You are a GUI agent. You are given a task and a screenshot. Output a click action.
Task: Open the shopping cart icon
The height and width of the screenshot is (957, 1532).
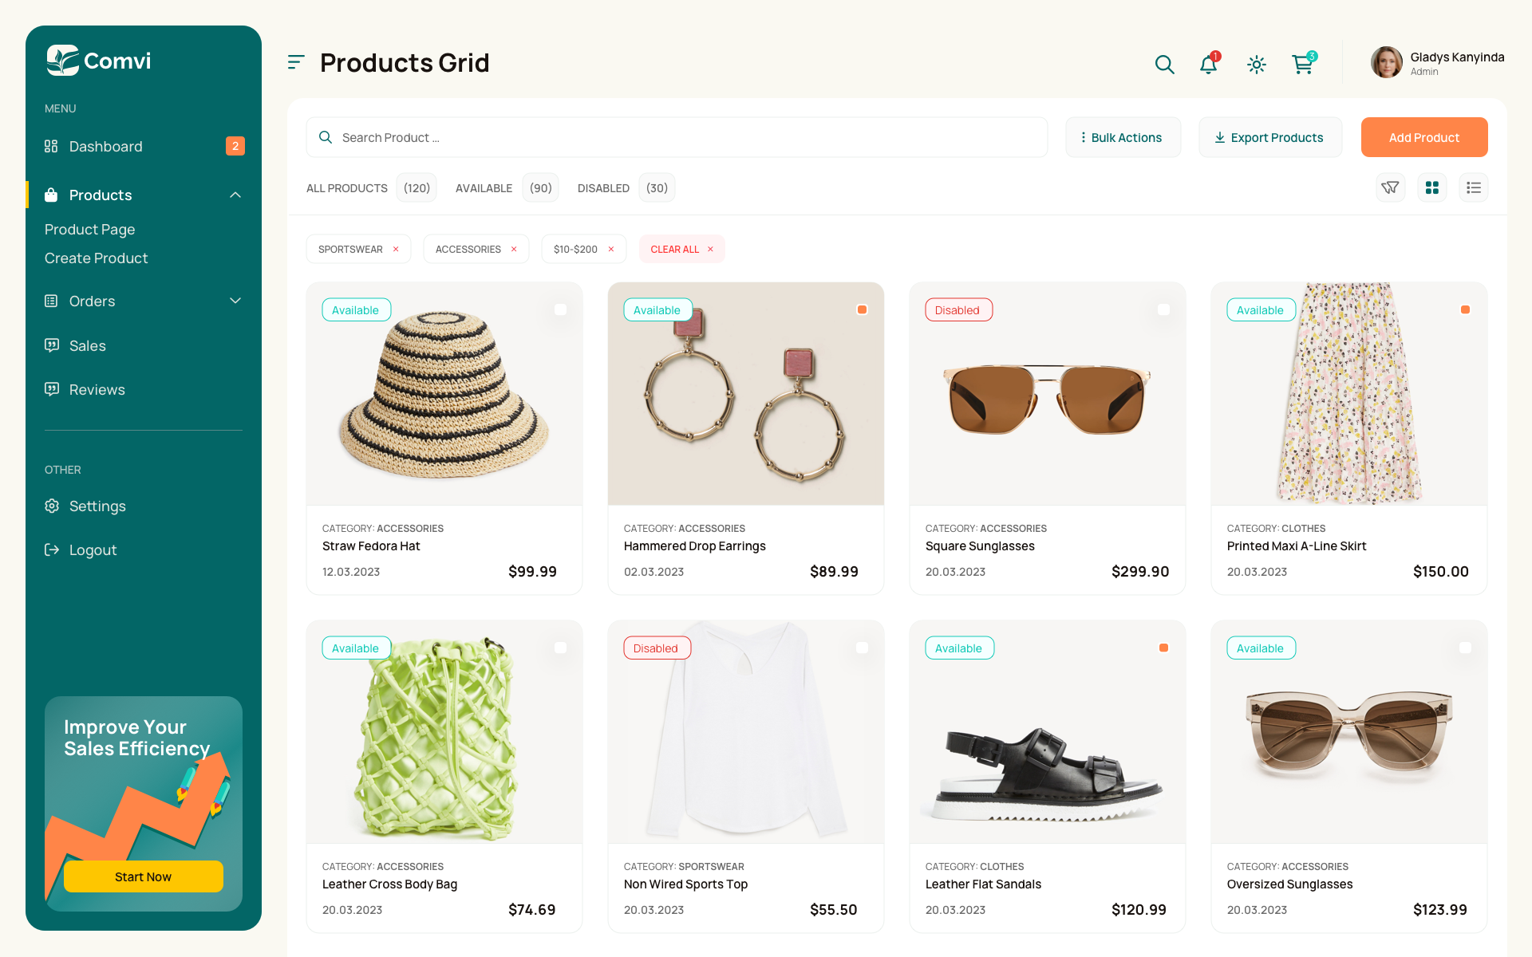(x=1302, y=65)
